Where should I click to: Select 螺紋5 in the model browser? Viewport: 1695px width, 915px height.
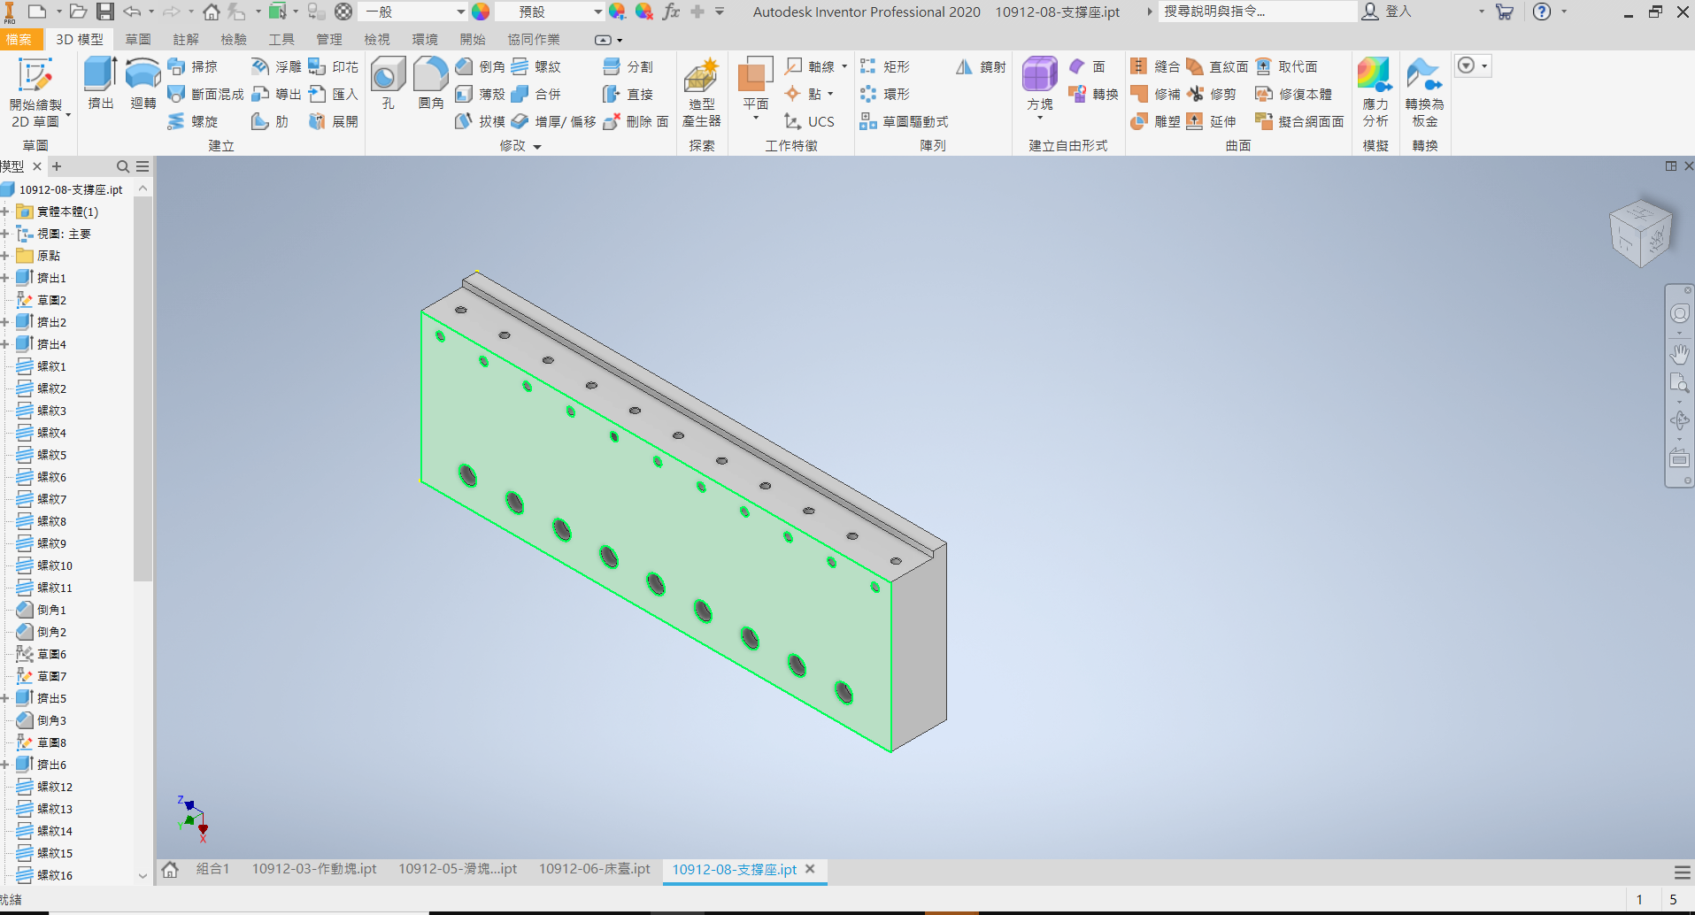tap(51, 455)
